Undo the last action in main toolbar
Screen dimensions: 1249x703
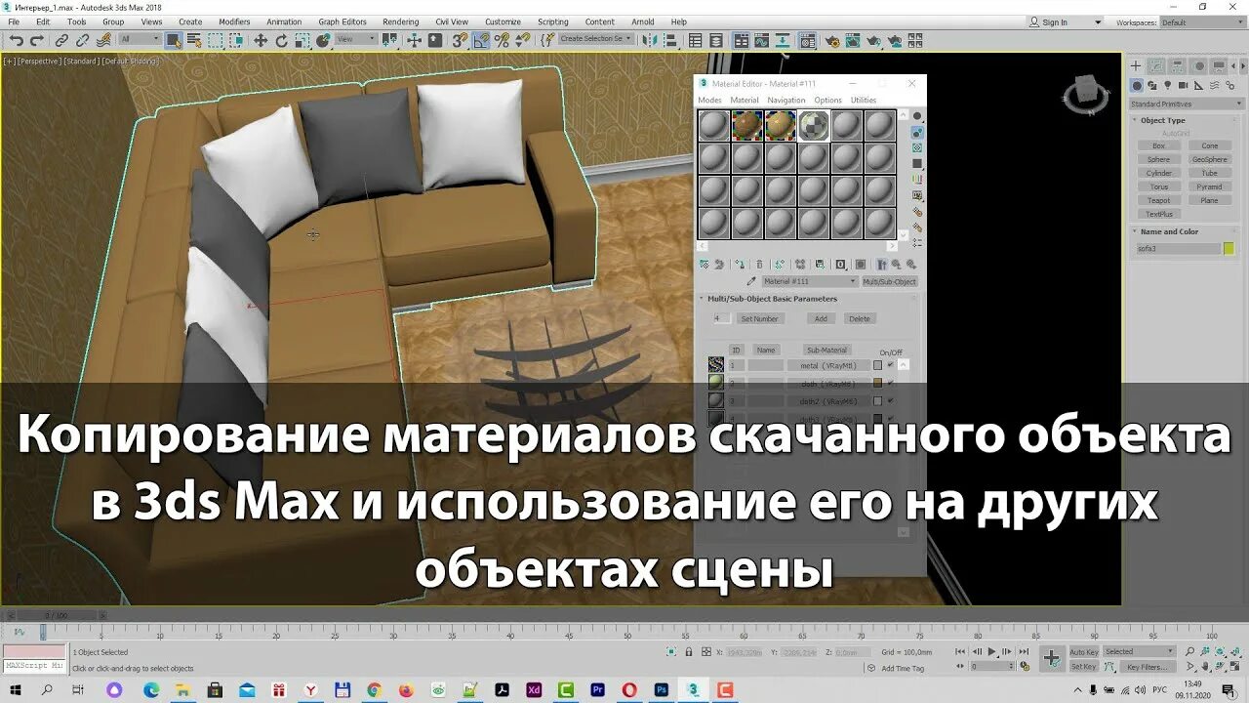point(17,40)
